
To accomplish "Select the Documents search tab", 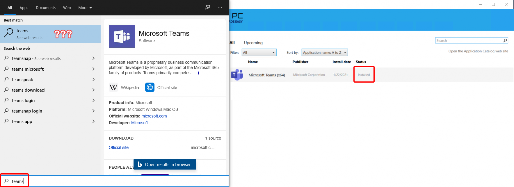I will coord(46,8).
